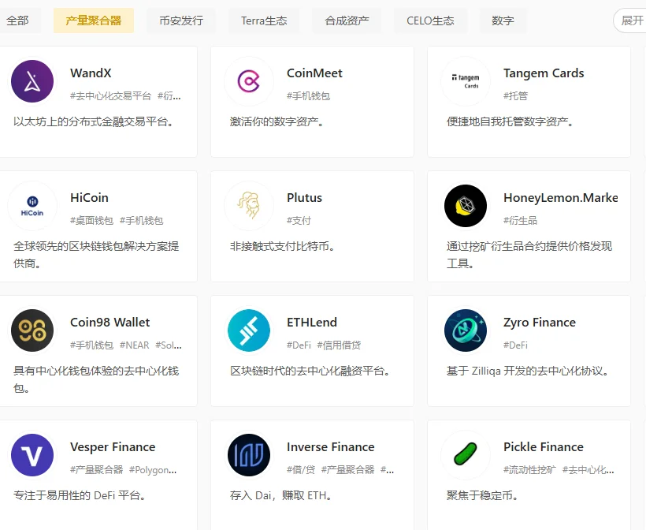Click the #手机钱包 tag under HiCoin

(x=142, y=221)
